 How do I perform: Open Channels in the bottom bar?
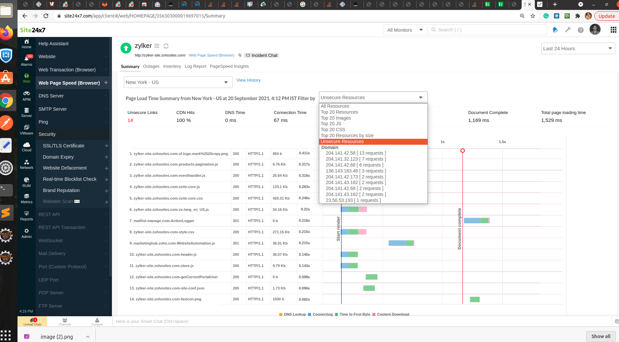(65, 322)
